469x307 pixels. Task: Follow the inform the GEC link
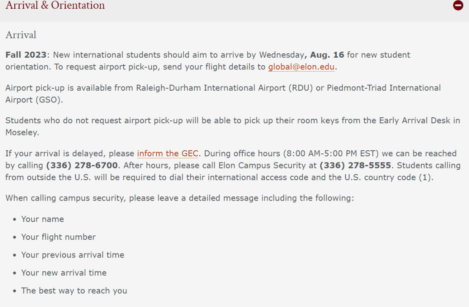click(168, 154)
